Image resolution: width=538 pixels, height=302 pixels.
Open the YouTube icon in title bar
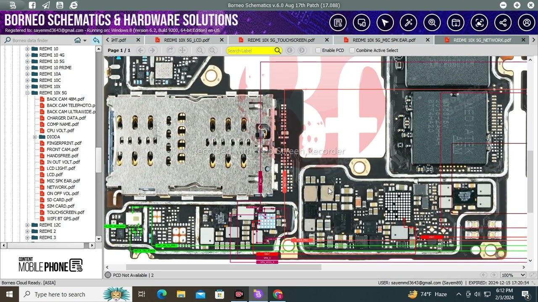(60, 5)
